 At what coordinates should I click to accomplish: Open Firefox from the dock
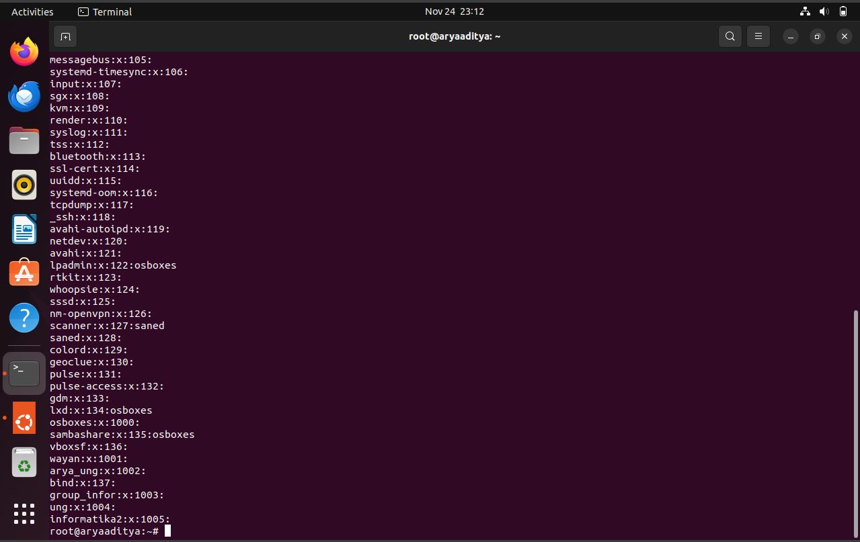(x=24, y=52)
